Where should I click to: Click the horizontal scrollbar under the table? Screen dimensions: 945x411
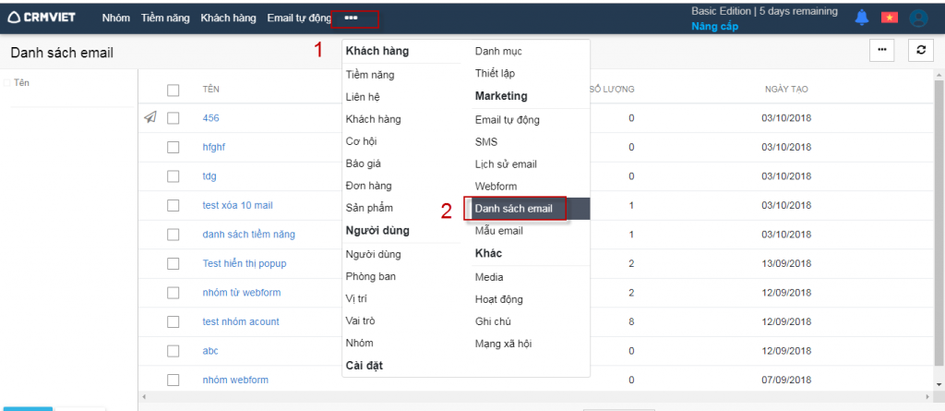tap(535, 397)
